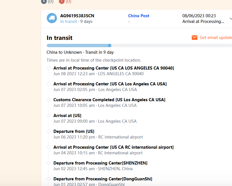Click the red exclamation alert filter icon

[61, 1]
